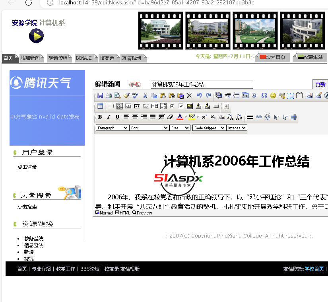Toggle Underline formatting
Viewport: 328px width, 302px height.
point(117,117)
